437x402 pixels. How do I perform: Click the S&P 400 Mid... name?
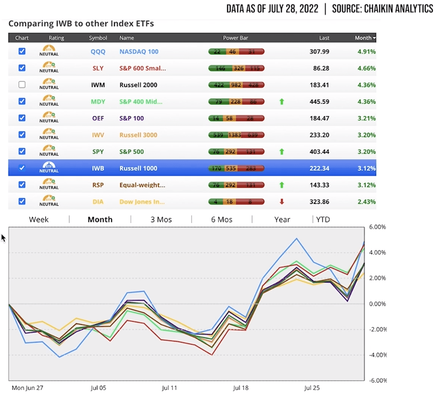click(x=141, y=102)
